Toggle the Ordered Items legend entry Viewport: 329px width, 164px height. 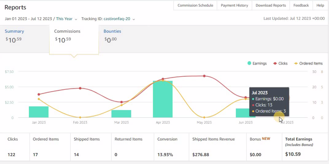tap(308, 63)
